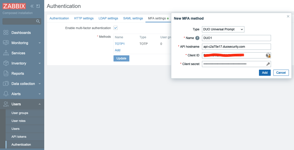Click the Add button in dialog

pyautogui.click(x=265, y=73)
